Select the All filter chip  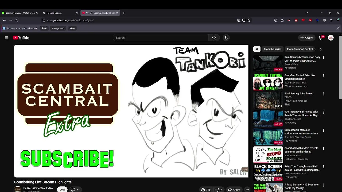point(257,49)
